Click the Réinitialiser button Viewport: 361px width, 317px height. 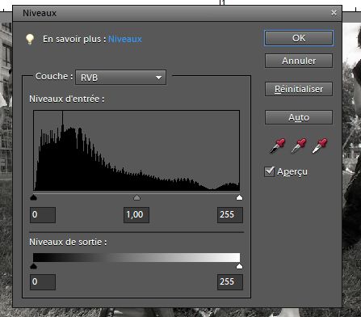coord(299,89)
